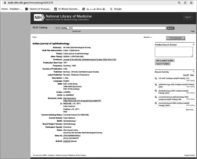
Task: Click the Log in button
Action: coord(188,17)
